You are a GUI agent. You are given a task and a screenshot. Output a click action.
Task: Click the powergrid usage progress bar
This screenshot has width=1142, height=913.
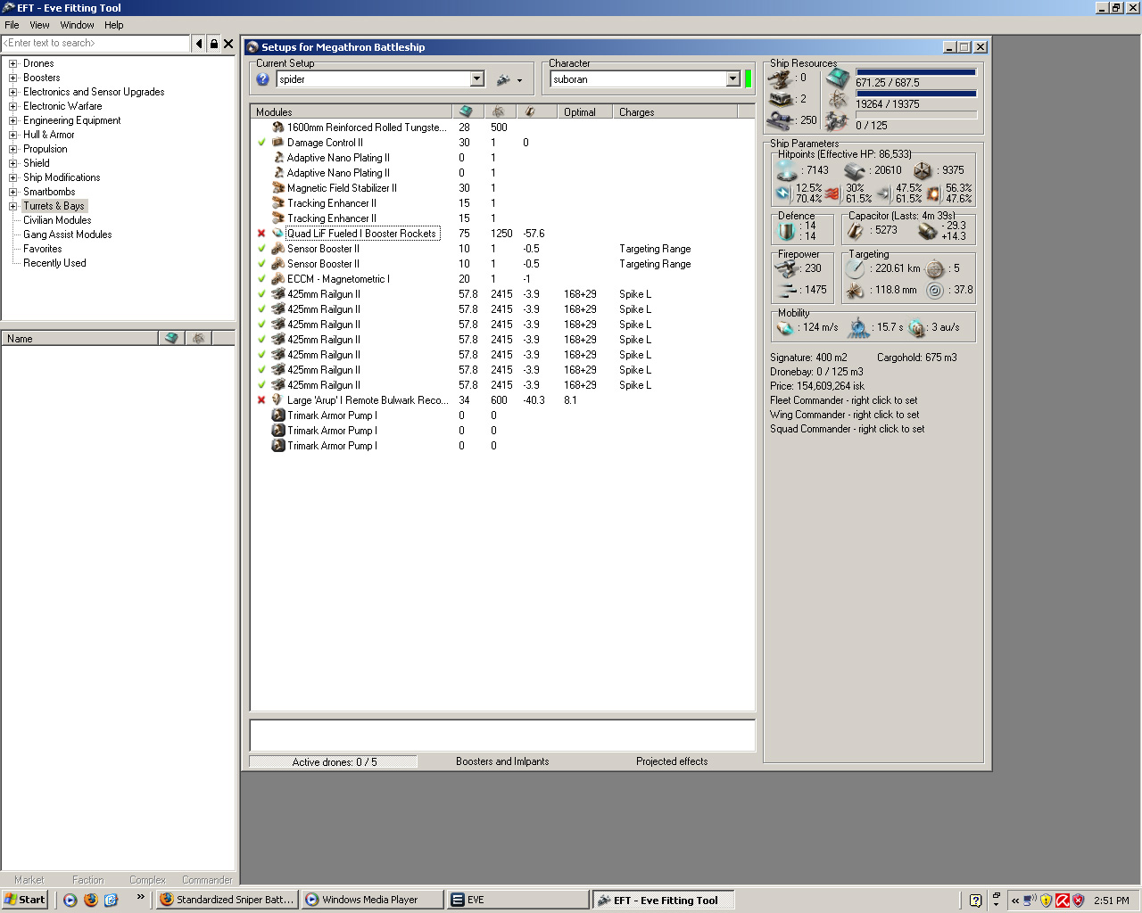click(x=916, y=94)
